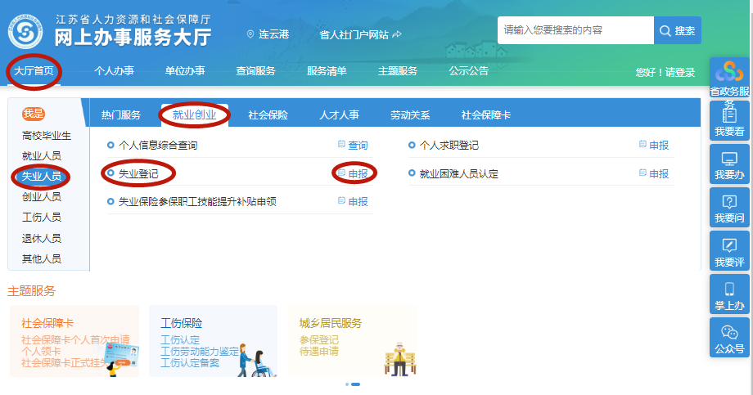Select the 就业创业 tab
753x395 pixels.
195,114
